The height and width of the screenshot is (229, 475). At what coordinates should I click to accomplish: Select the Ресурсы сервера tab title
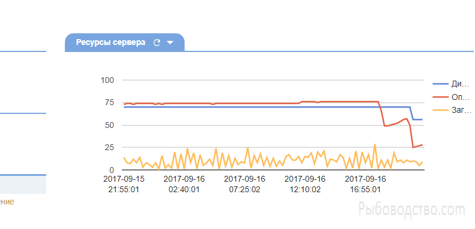click(x=110, y=43)
